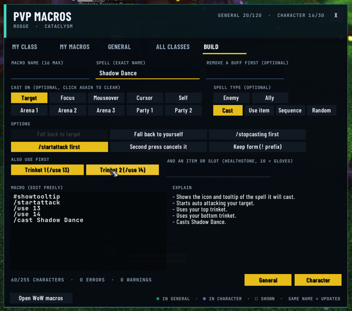The width and height of the screenshot is (352, 311).
Task: Disable the /startattack first option
Action: click(x=60, y=147)
